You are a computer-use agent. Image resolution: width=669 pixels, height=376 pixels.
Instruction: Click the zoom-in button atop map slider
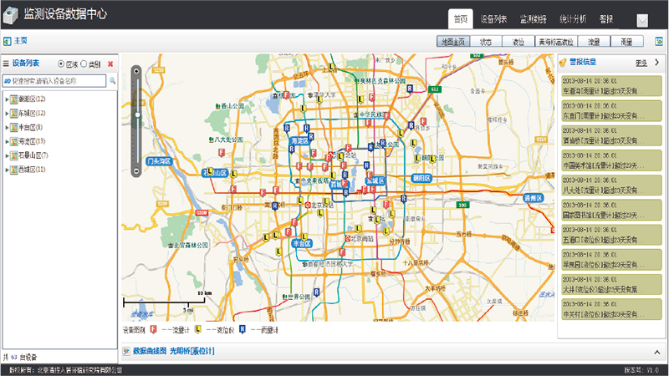(136, 72)
